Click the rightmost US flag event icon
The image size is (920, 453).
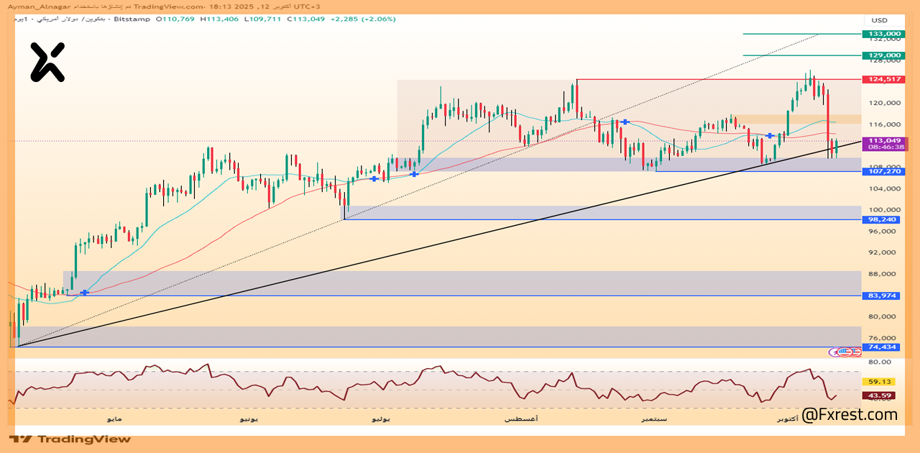coord(855,352)
